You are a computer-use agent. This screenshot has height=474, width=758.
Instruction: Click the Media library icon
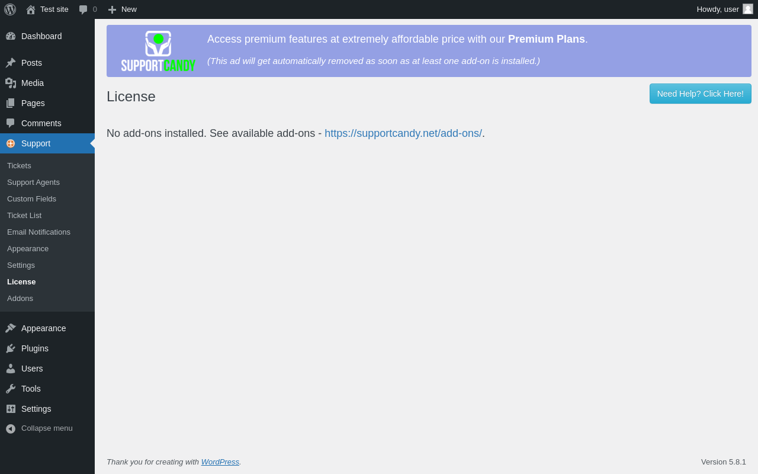(x=11, y=83)
